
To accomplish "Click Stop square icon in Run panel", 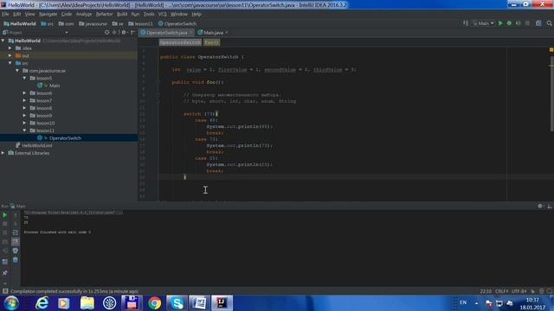I will [5, 224].
